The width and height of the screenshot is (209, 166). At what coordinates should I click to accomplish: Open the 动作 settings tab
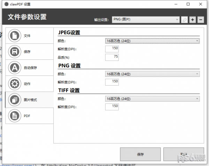[x=29, y=84]
